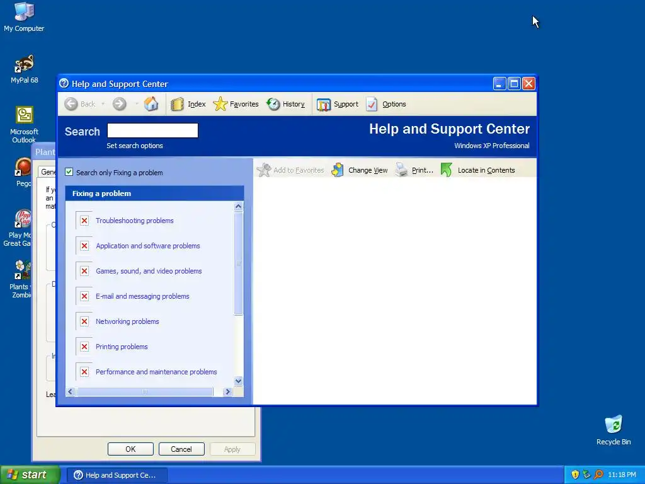Click the Forward arrow button
Viewport: 645px width, 484px height.
tap(119, 104)
